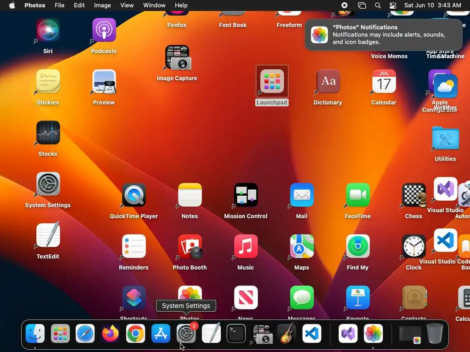Open Mission Control desktop icon
This screenshot has width=470, height=352.
click(x=246, y=195)
